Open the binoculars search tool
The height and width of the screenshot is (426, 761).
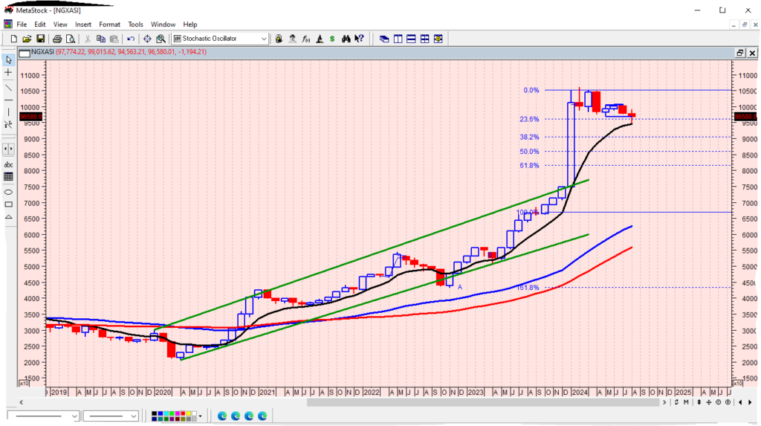tap(346, 39)
